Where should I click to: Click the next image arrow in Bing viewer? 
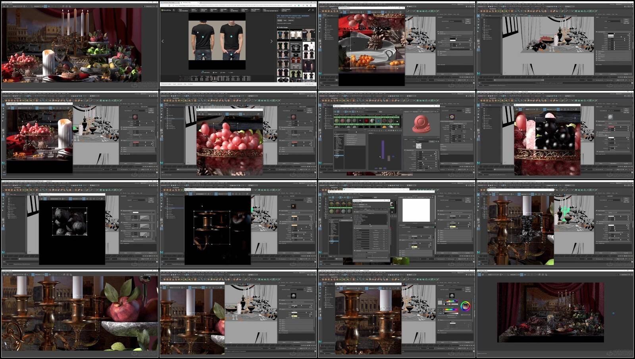[x=271, y=41]
